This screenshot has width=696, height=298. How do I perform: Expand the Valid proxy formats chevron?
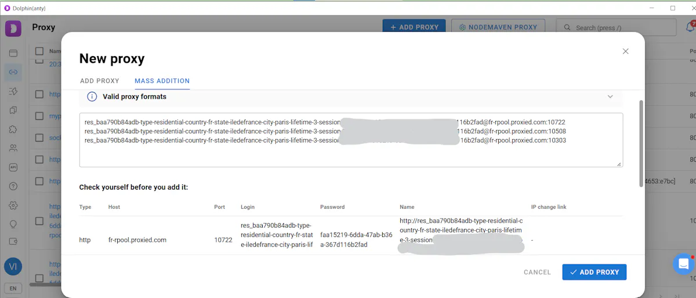610,97
